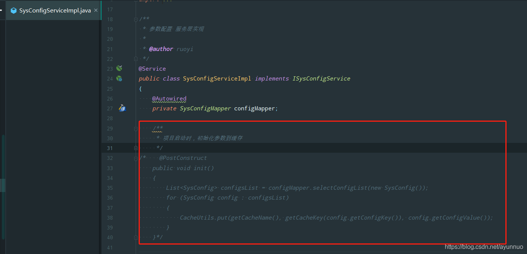Click the fold marker at line 31
527x254 pixels.
pyautogui.click(x=136, y=148)
